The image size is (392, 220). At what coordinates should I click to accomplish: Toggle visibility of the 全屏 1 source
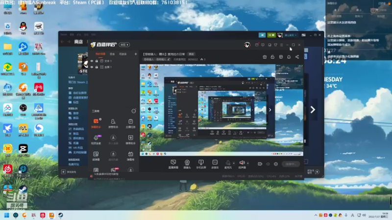tap(92, 67)
